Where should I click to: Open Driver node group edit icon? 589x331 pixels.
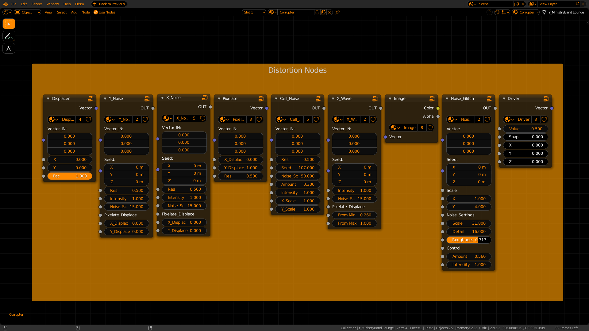546,98
